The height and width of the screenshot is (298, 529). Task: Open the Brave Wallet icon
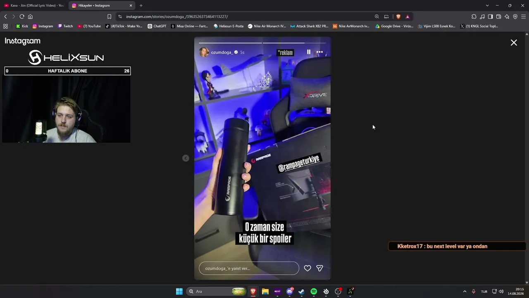point(498,17)
